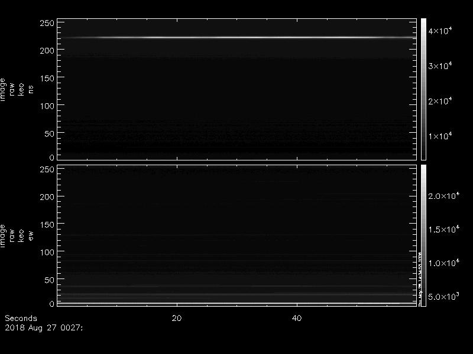
Task: Click the 50 tick label on the lower plot
Action: click(50, 280)
